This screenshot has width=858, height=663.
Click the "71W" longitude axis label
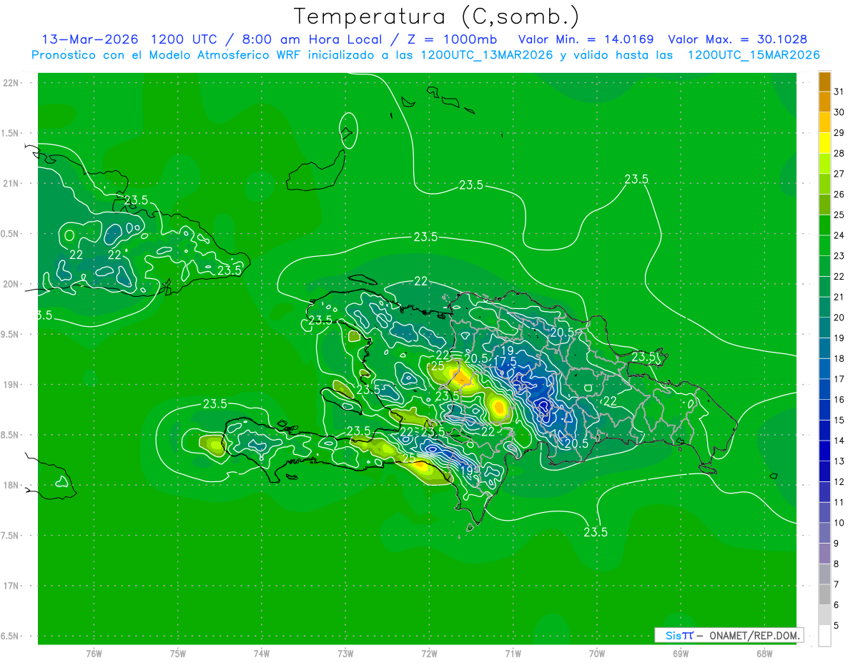[x=513, y=654]
